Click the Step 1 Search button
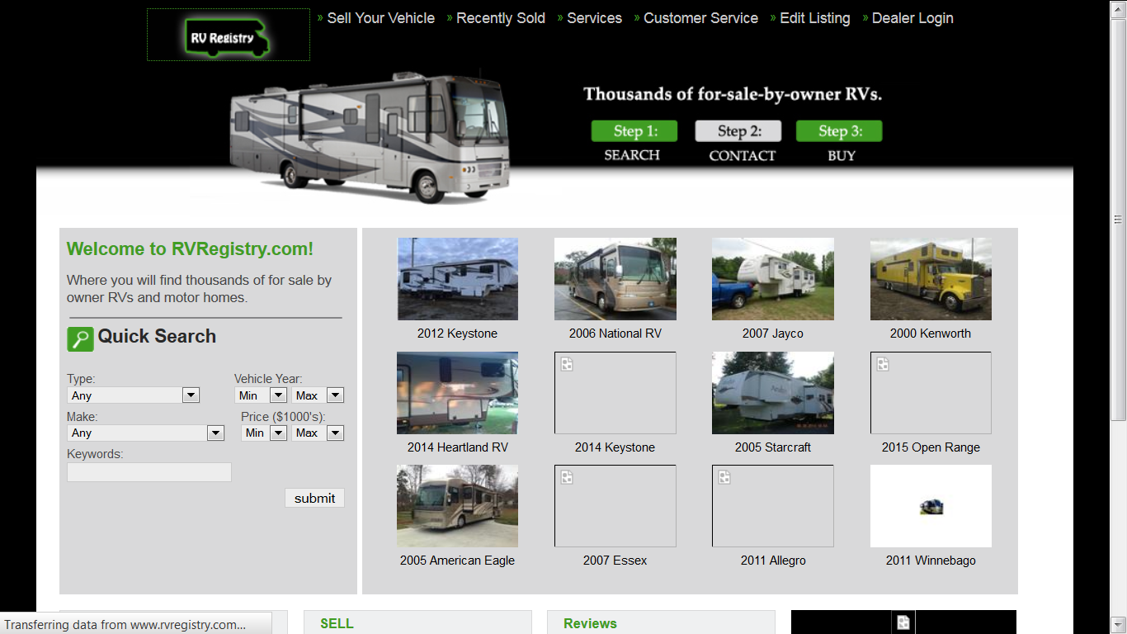This screenshot has width=1127, height=634. tap(634, 131)
